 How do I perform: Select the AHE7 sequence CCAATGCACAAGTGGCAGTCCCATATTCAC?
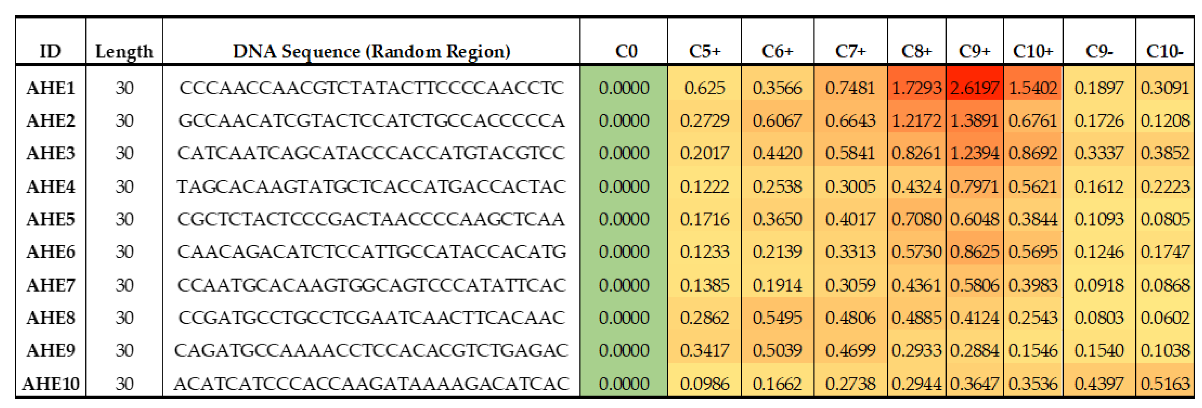pos(372,285)
